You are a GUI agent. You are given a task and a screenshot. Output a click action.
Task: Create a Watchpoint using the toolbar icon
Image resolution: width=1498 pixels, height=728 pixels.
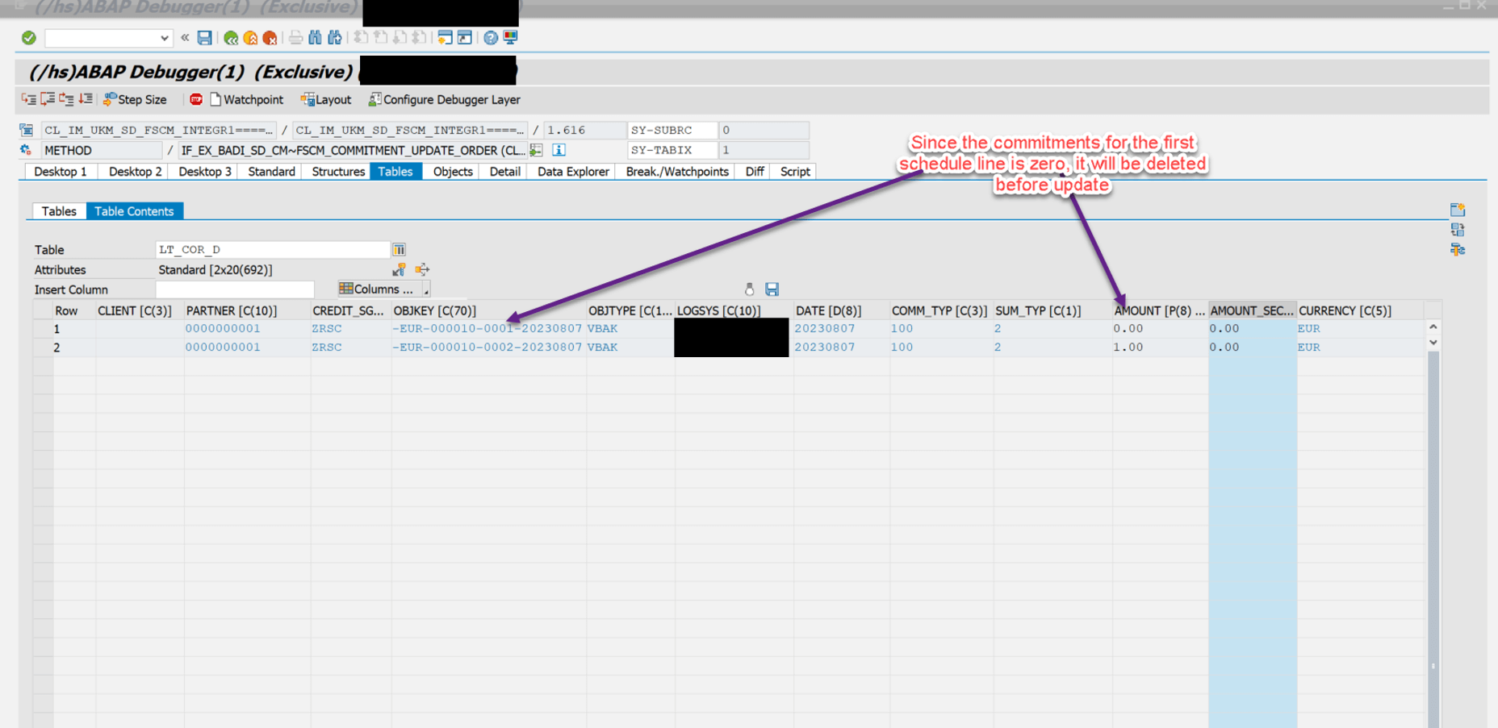pyautogui.click(x=246, y=99)
